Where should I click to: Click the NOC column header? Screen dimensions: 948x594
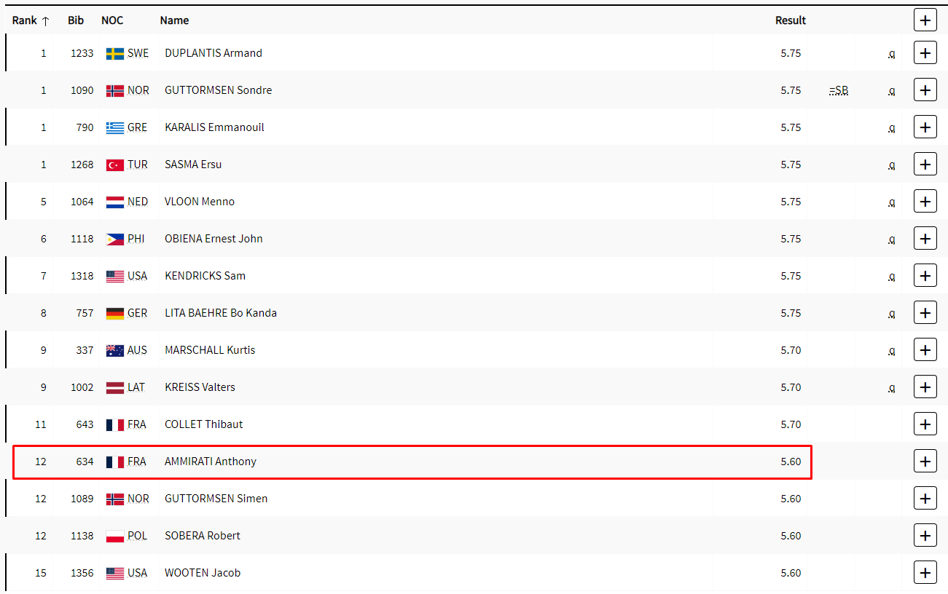(x=112, y=20)
